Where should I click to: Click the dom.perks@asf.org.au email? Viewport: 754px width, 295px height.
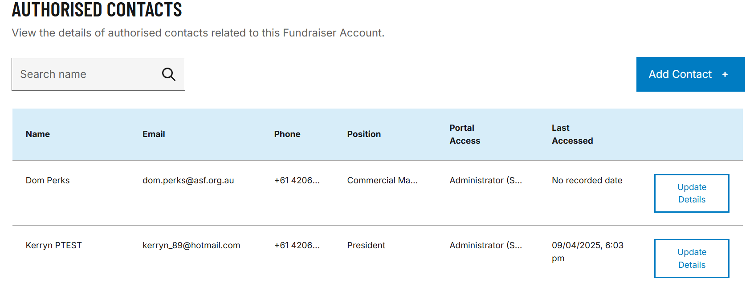click(188, 180)
